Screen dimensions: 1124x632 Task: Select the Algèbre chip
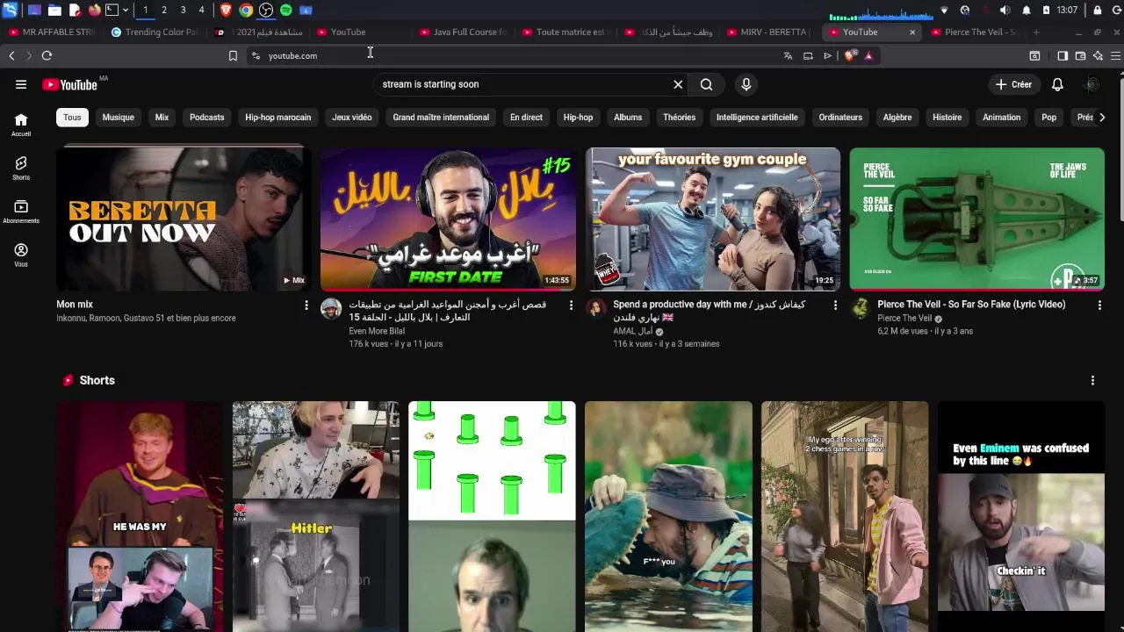click(x=897, y=117)
